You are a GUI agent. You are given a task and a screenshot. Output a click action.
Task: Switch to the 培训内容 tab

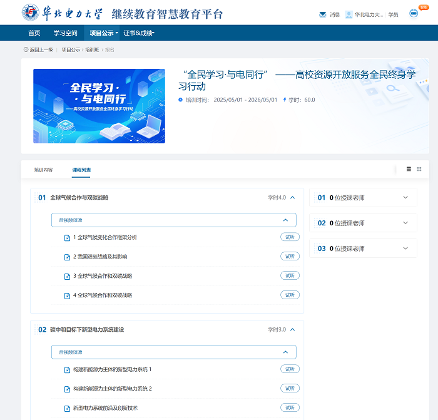click(43, 170)
